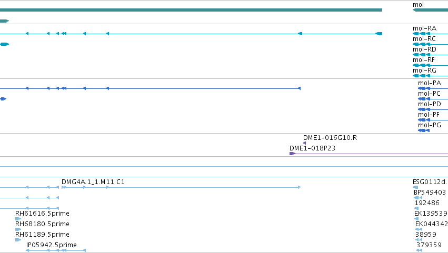This screenshot has height=253, width=448.
Task: Click the DME1-016G10.R feature label
Action: click(330, 138)
